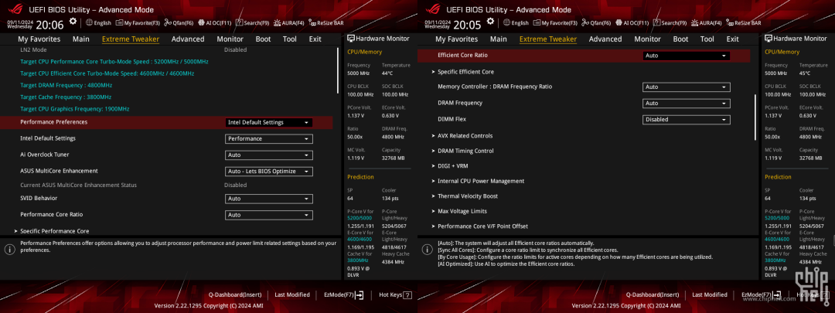Viewport: 835px width, 313px height.
Task: Click Hardware Monitor icon in left screen
Action: tap(351, 39)
